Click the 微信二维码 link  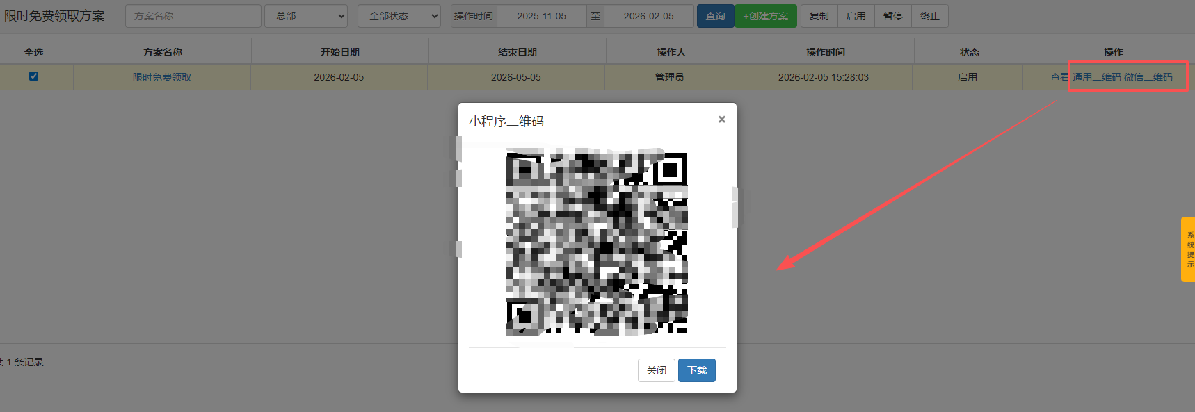pos(1148,77)
